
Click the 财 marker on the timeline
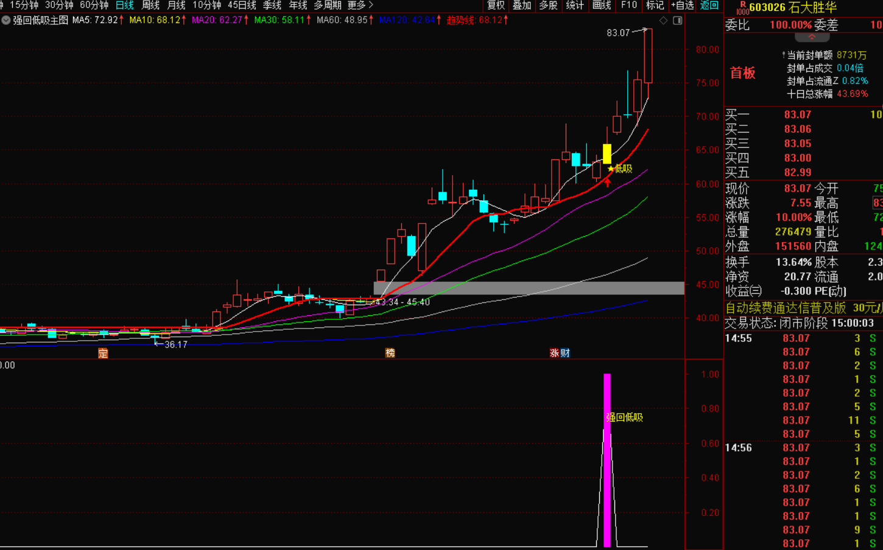pos(565,353)
